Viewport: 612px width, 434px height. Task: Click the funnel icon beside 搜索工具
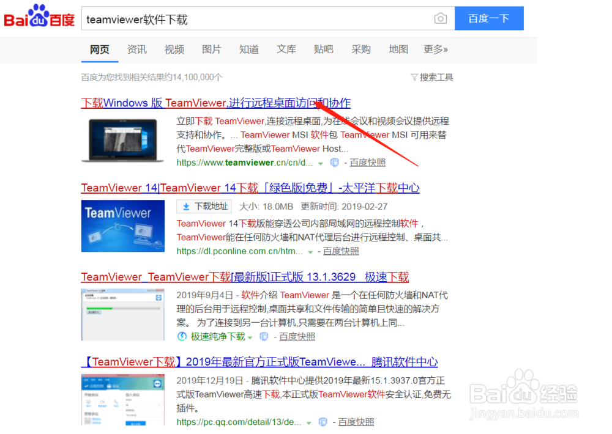tap(416, 77)
